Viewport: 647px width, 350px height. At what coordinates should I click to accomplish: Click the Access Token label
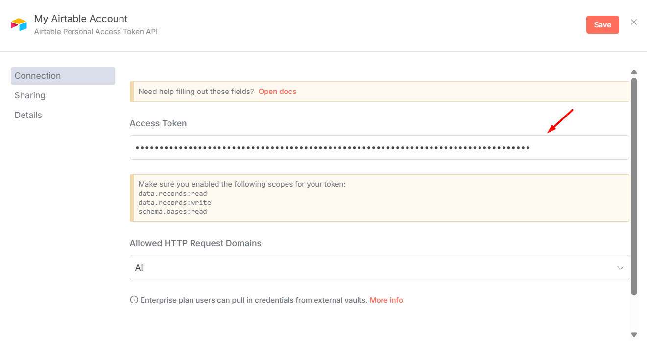(158, 123)
